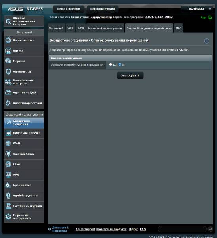Click the search magnifier icon in footer
Viewport: 217px width, 238px height.
210,229
